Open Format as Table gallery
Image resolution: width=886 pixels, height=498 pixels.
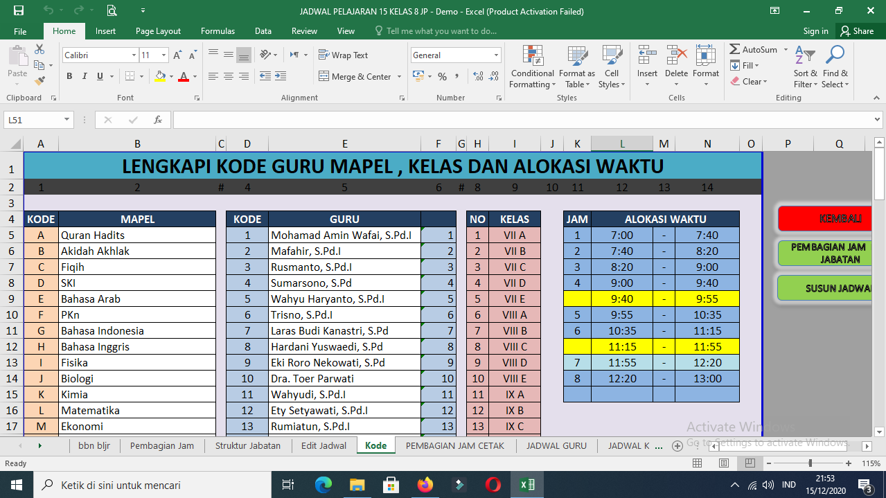click(576, 67)
